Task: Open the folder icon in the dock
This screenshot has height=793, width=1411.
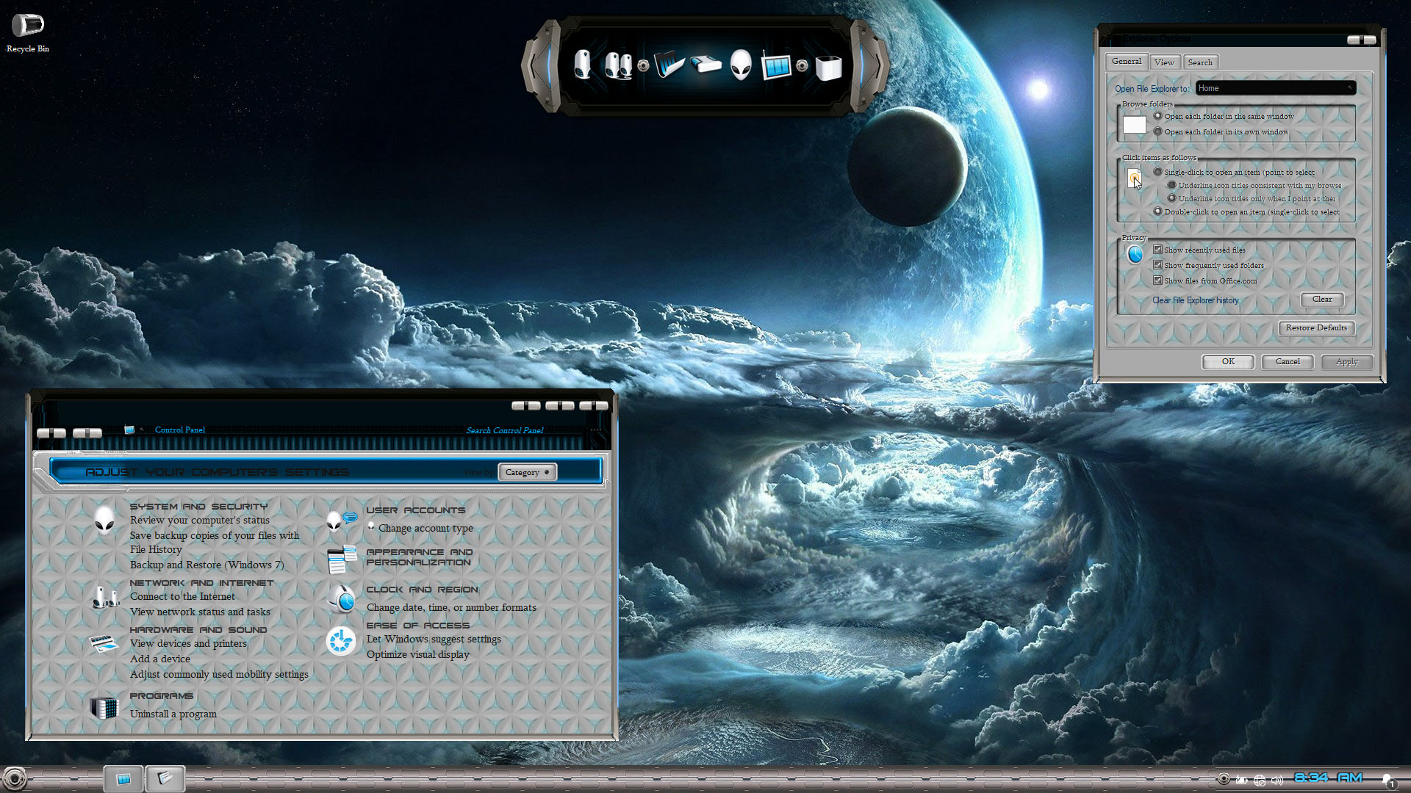Action: coord(669,65)
